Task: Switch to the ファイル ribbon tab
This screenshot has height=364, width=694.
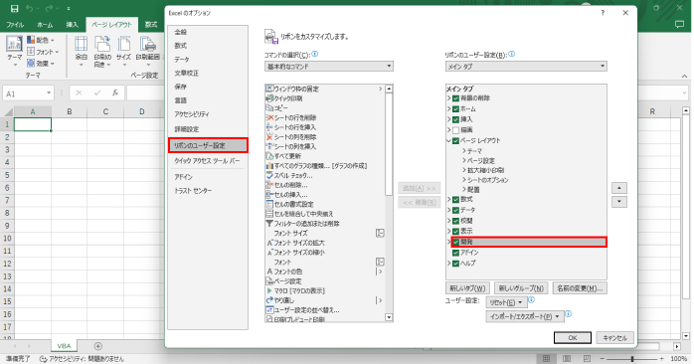Action: [x=15, y=25]
